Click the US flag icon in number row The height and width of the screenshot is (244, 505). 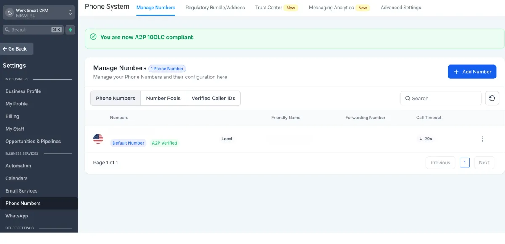(x=98, y=139)
